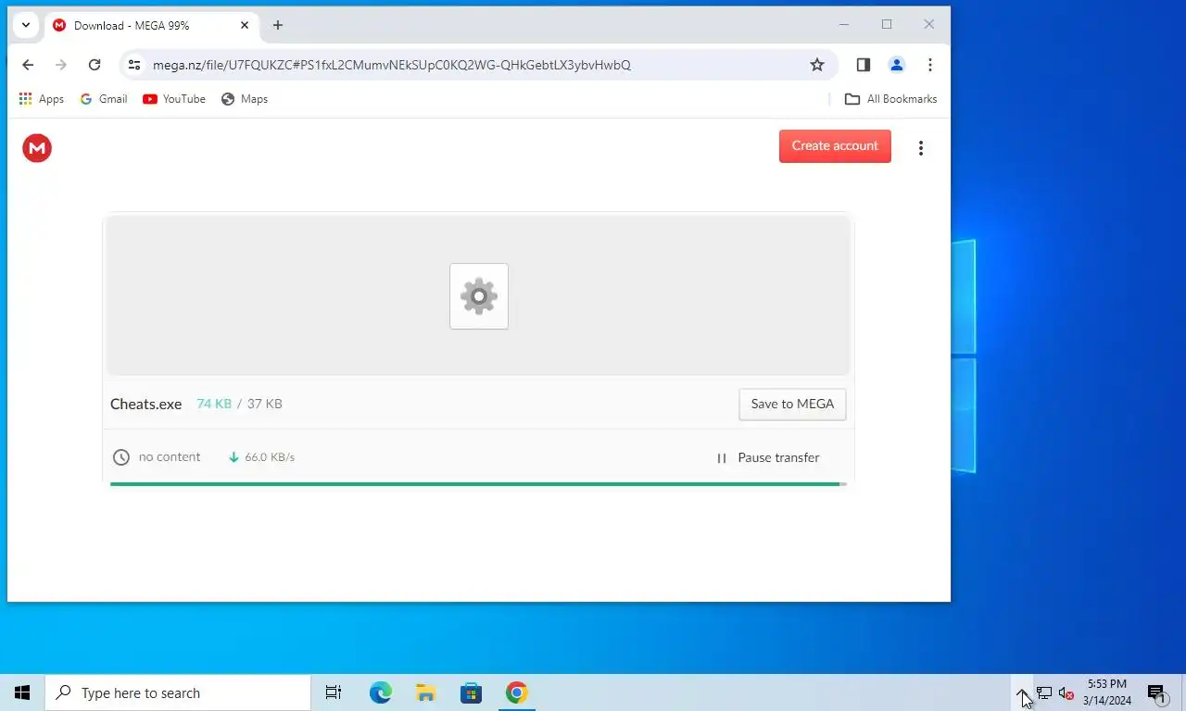
Task: Show hidden system tray icons
Action: 1021,692
